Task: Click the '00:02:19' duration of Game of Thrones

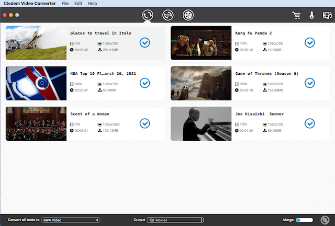Action: coord(246,90)
